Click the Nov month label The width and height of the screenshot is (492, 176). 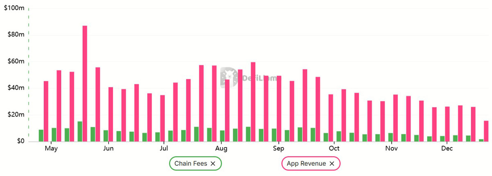392,149
